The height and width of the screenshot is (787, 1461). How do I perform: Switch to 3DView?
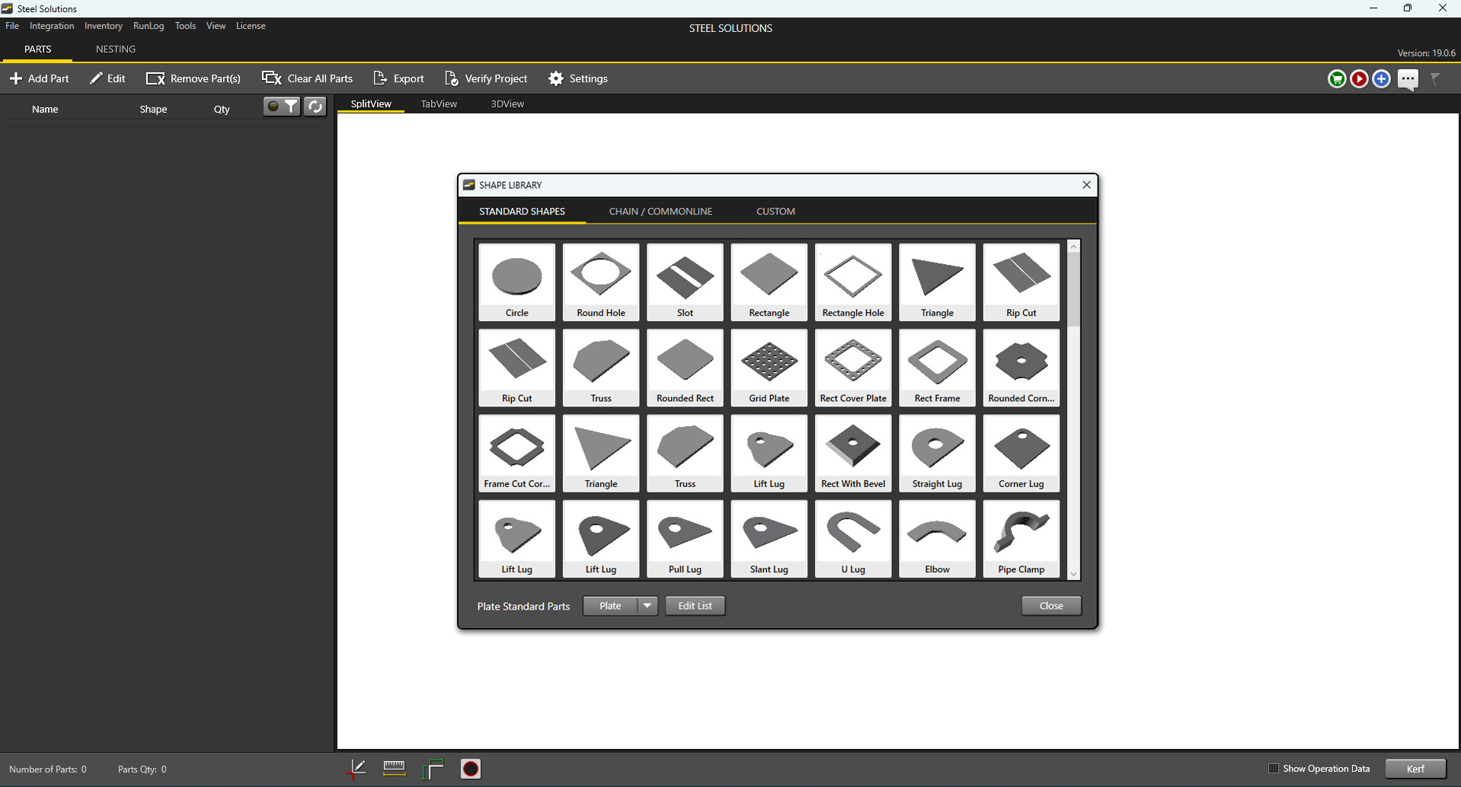507,104
